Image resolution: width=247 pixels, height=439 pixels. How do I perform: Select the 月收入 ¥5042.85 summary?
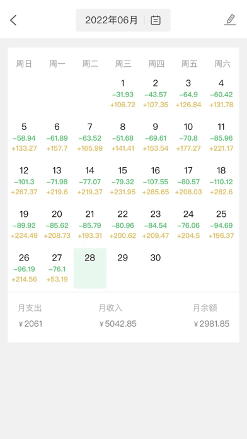(118, 316)
